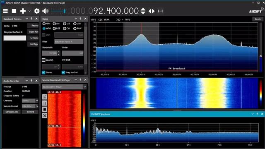Click the Bandwidth spinner arrows
This screenshot has width=265, height=149.
pyautogui.click(x=58, y=53)
